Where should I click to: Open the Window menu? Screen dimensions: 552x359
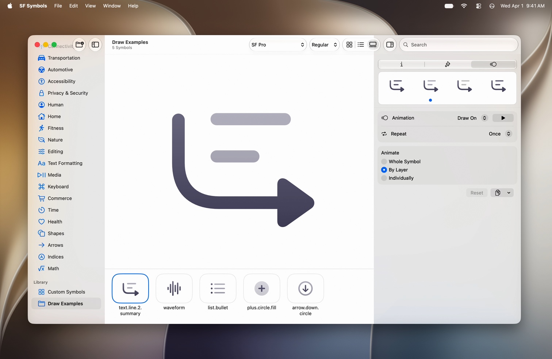[x=112, y=6]
